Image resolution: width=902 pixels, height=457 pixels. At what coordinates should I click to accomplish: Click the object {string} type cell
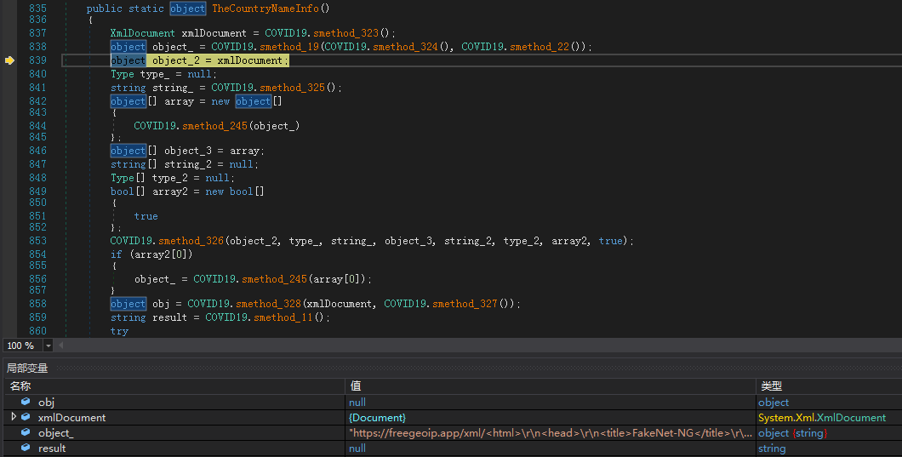(793, 433)
